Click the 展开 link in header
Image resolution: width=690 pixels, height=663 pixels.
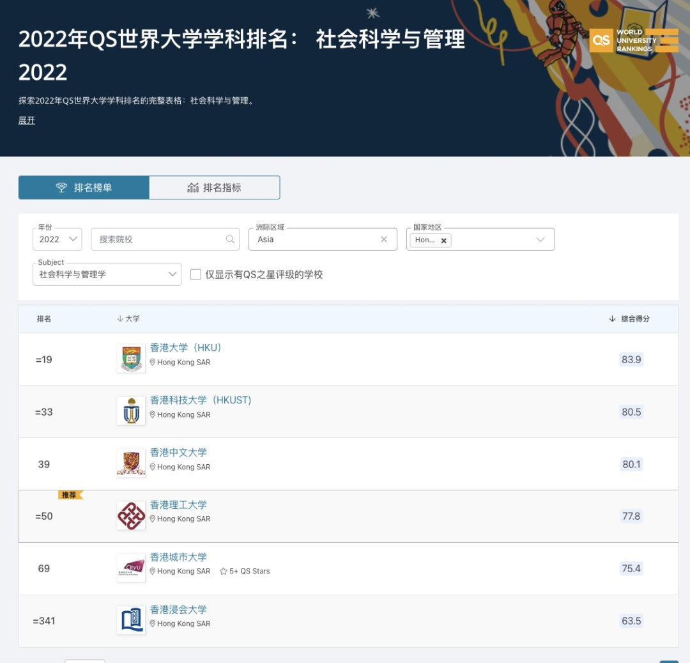(26, 121)
